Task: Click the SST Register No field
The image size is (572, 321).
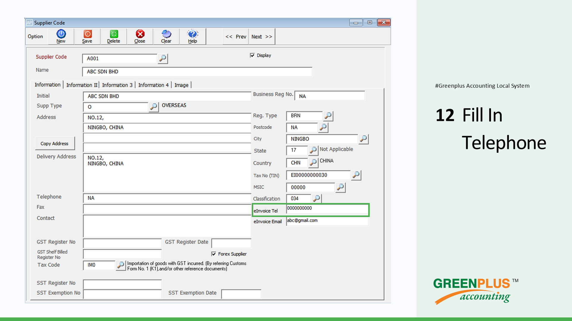Action: click(122, 284)
